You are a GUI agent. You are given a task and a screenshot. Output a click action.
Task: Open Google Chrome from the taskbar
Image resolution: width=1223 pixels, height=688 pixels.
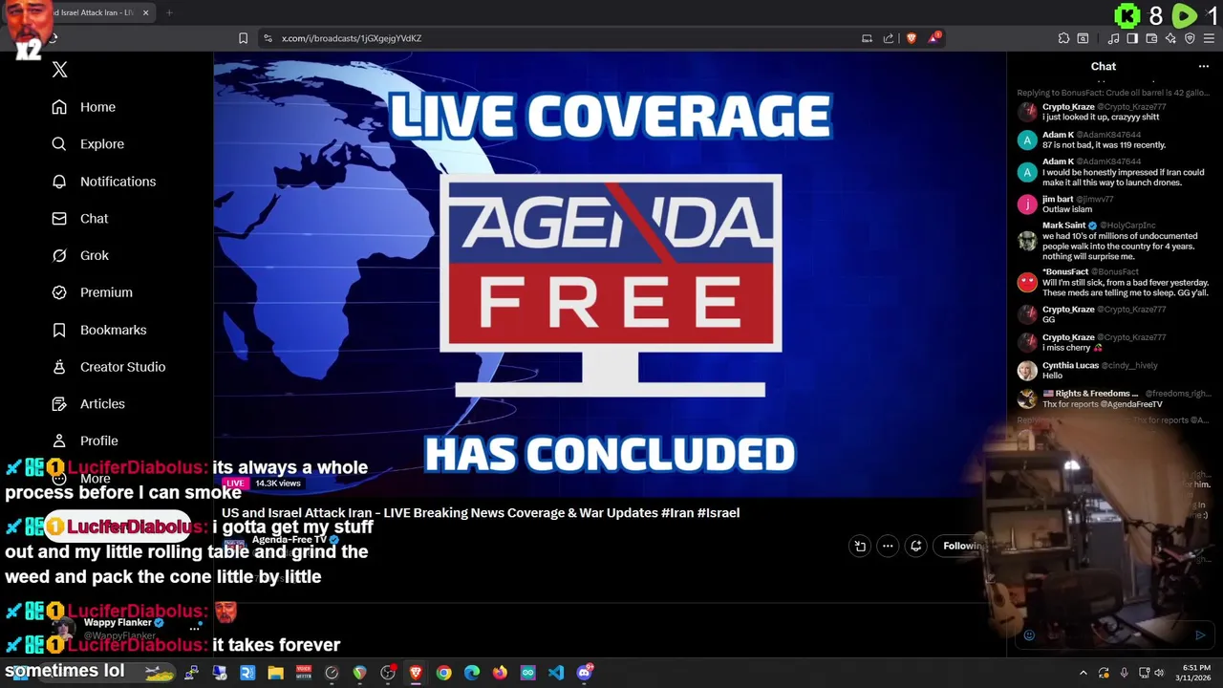tap(444, 673)
